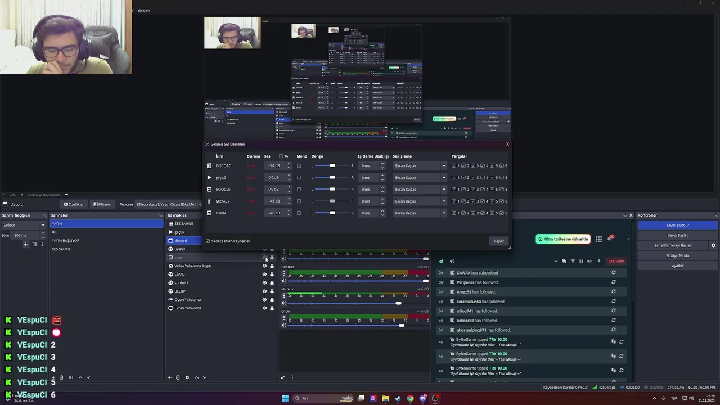Adjust DISCORD balance slider
The width and height of the screenshot is (720, 405).
(x=332, y=166)
